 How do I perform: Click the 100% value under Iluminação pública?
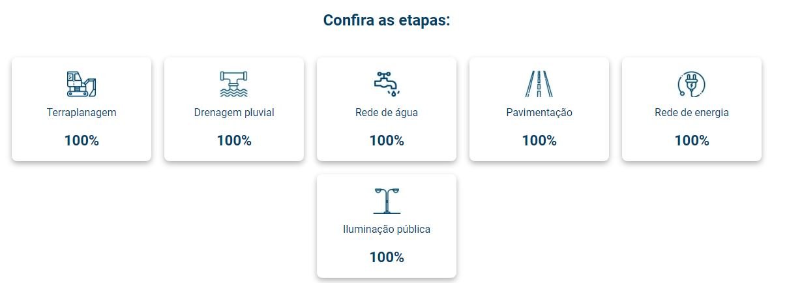point(387,257)
